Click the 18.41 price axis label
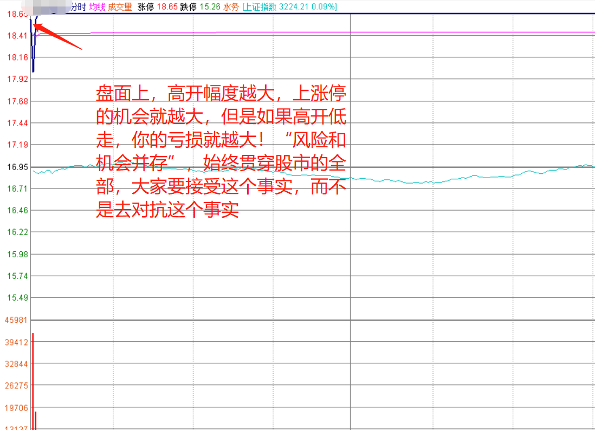 (17, 36)
